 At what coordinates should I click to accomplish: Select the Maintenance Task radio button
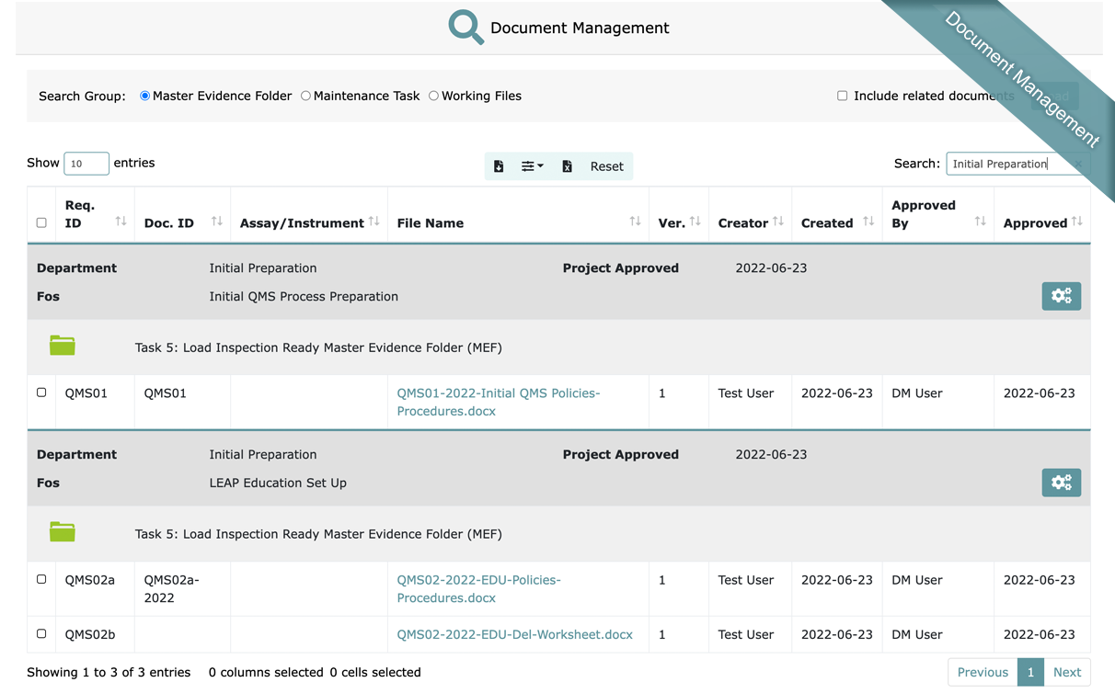coord(306,96)
